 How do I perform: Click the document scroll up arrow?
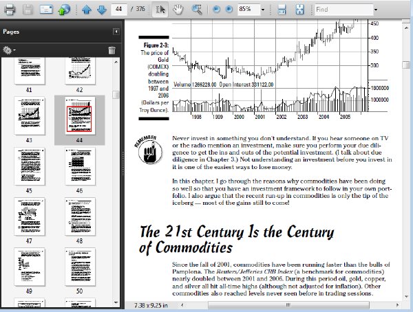pyautogui.click(x=406, y=27)
